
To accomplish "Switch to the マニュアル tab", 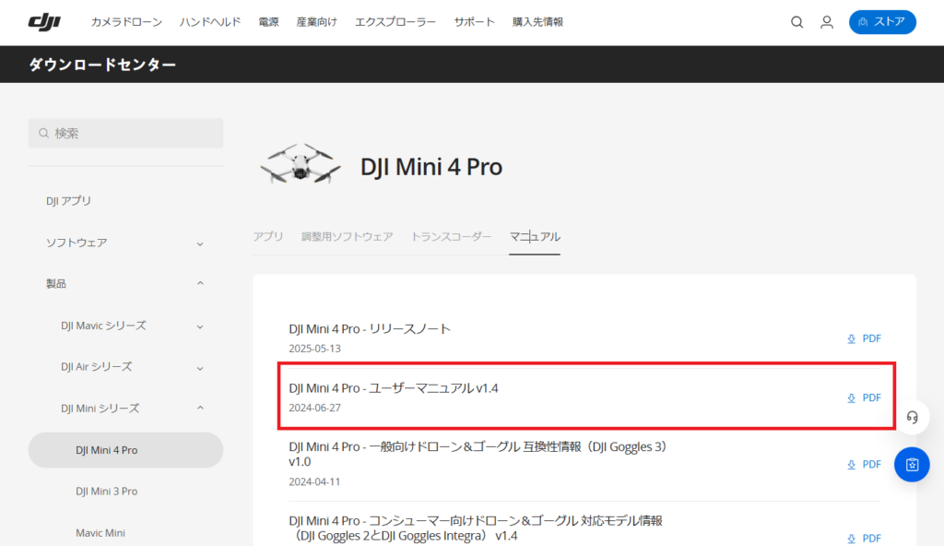I will 535,237.
